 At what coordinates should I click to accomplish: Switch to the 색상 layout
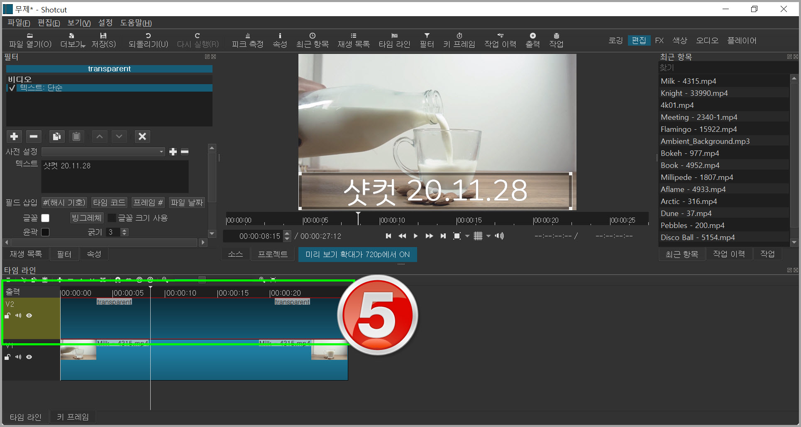tap(679, 40)
